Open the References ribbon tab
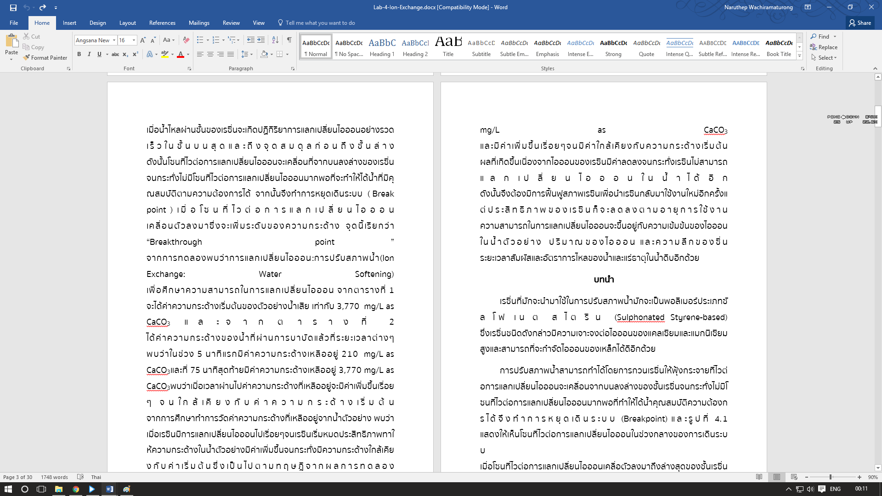The width and height of the screenshot is (882, 496). [162, 23]
